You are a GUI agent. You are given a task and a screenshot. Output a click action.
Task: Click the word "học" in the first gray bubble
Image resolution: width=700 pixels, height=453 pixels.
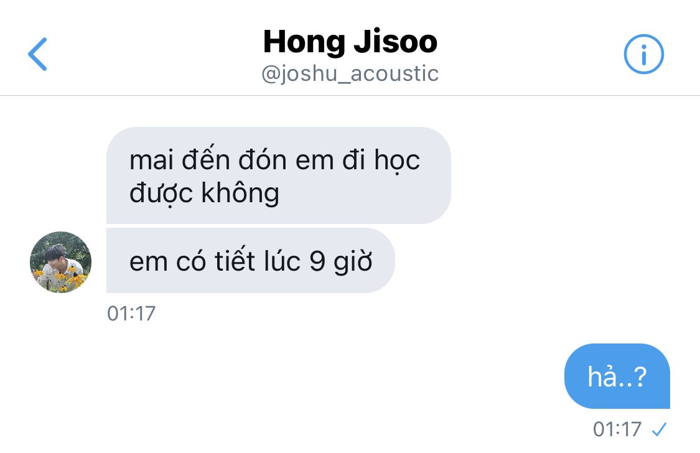[397, 160]
